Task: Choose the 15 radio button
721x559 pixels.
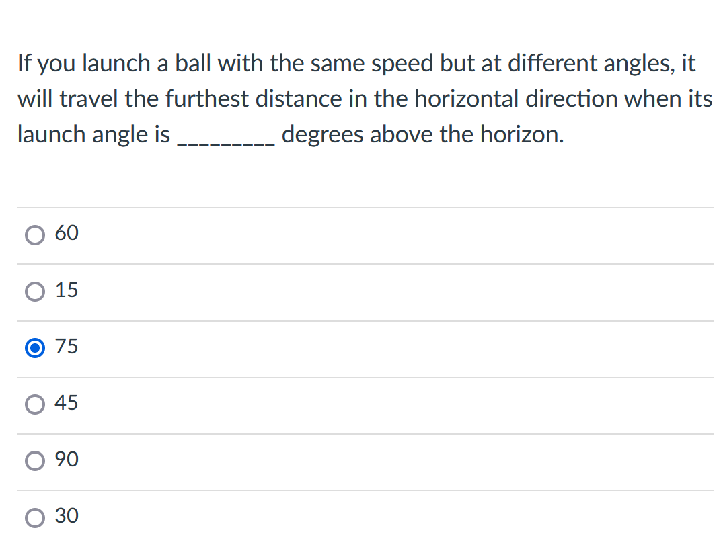Action: (34, 291)
